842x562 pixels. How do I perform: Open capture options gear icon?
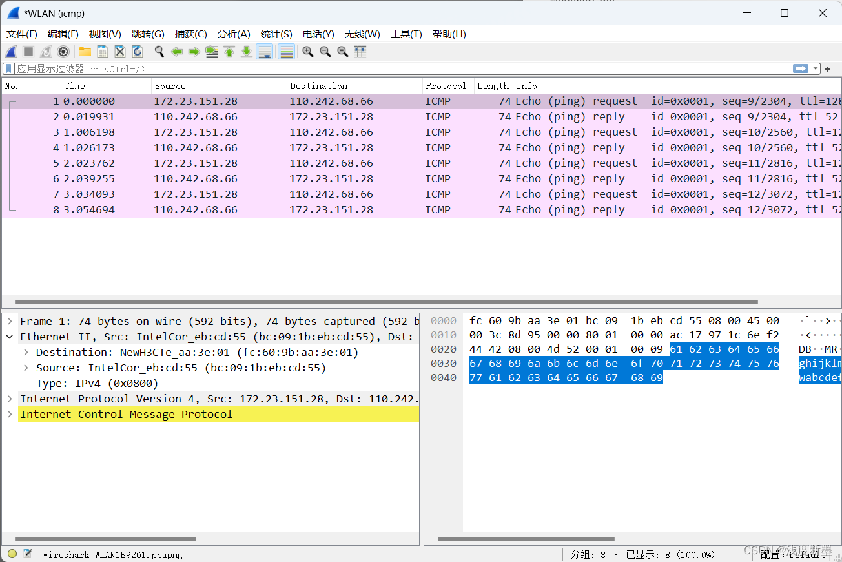tap(63, 52)
